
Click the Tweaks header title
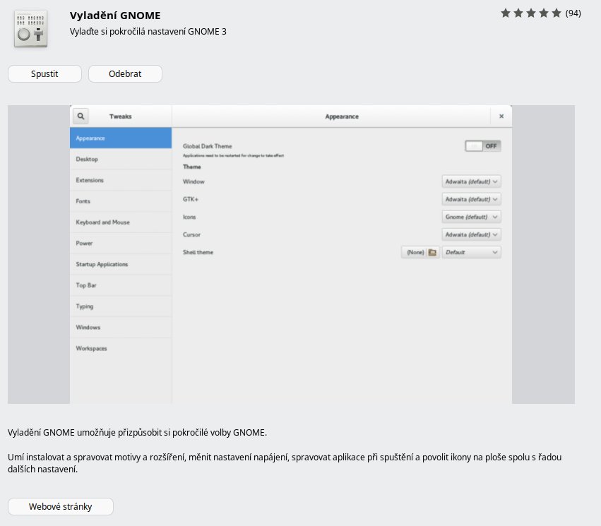pyautogui.click(x=120, y=116)
